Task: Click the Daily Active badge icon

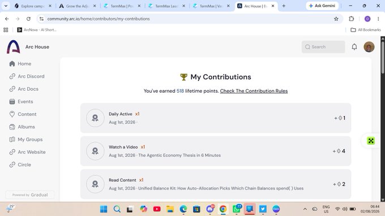Action: pos(95,118)
